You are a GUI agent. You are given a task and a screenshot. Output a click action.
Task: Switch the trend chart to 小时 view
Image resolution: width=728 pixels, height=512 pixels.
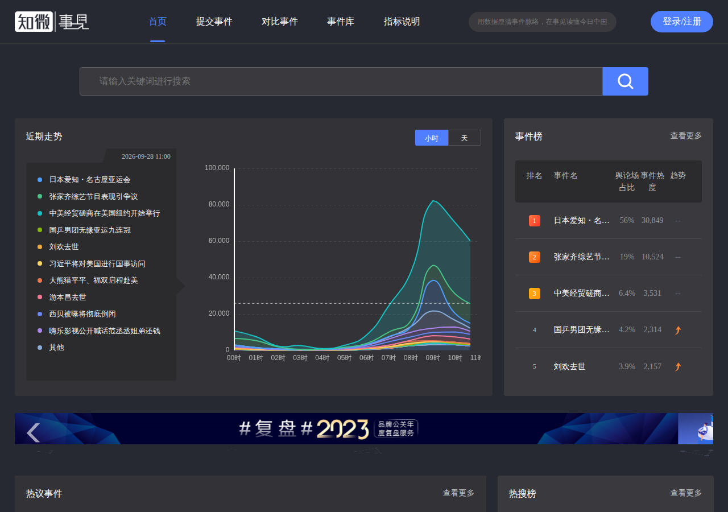coord(432,138)
